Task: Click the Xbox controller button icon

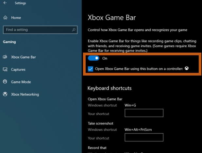Action: click(187, 68)
